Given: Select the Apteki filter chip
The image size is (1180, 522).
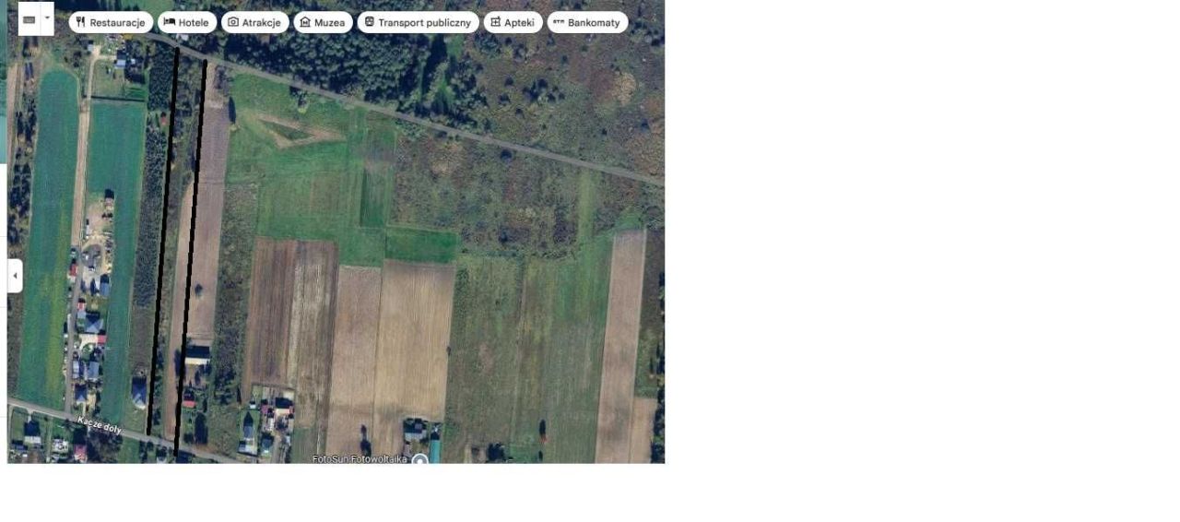Looking at the screenshot, I should (x=513, y=22).
